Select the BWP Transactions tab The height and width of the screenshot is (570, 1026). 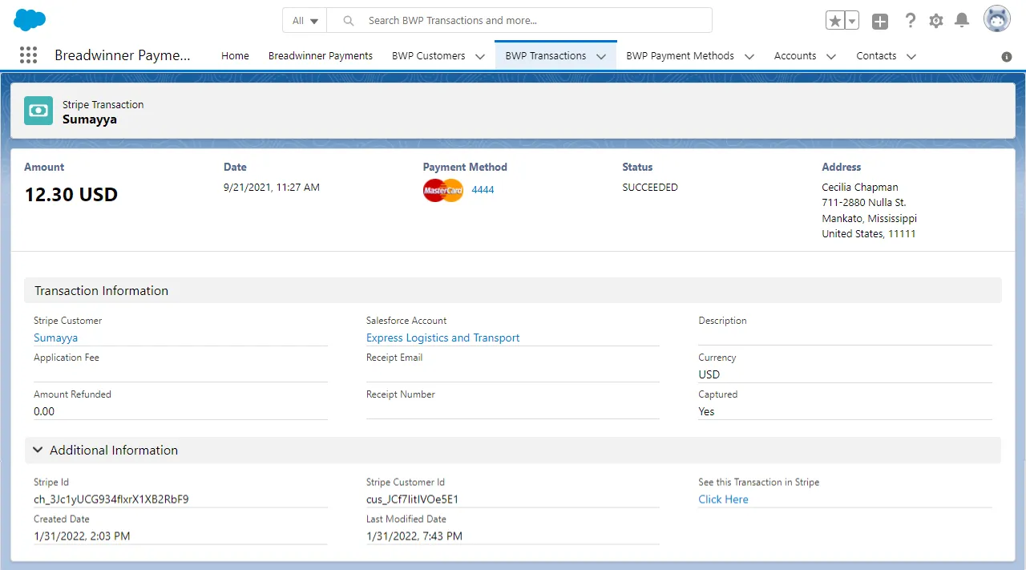[x=546, y=55]
